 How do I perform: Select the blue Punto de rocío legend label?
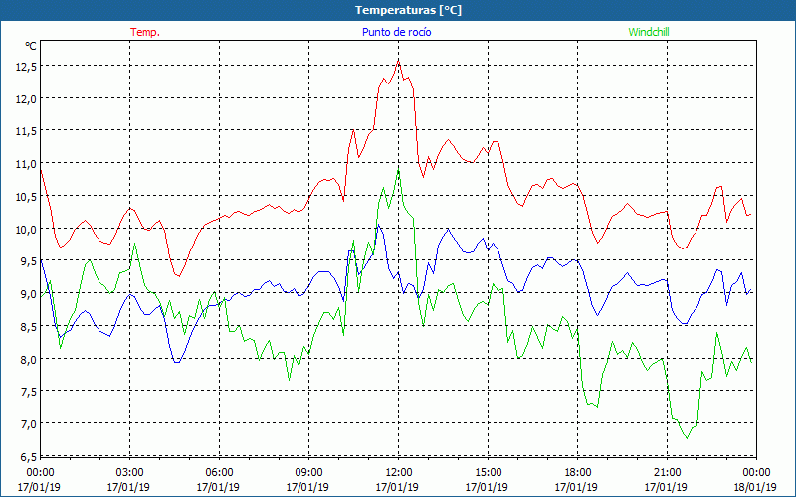tap(396, 32)
